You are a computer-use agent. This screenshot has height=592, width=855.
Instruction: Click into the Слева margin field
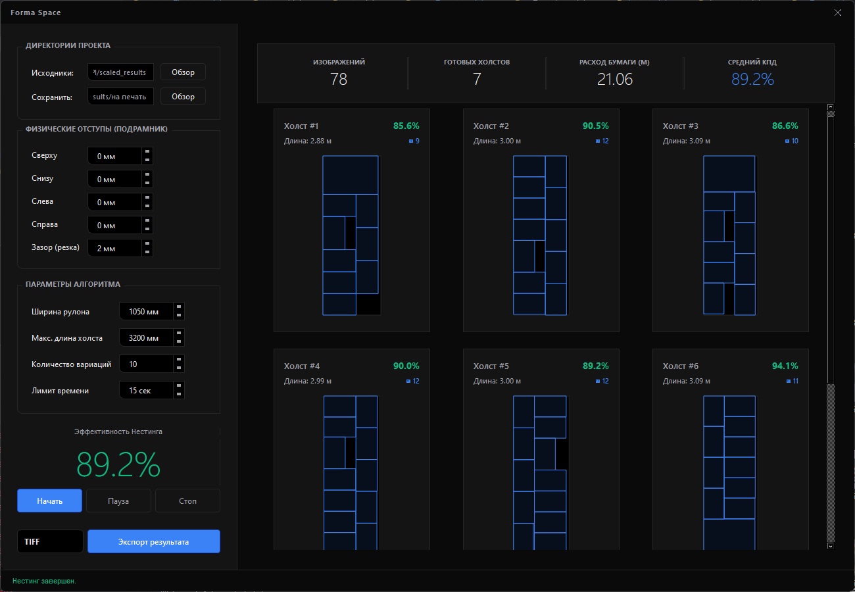pyautogui.click(x=115, y=202)
